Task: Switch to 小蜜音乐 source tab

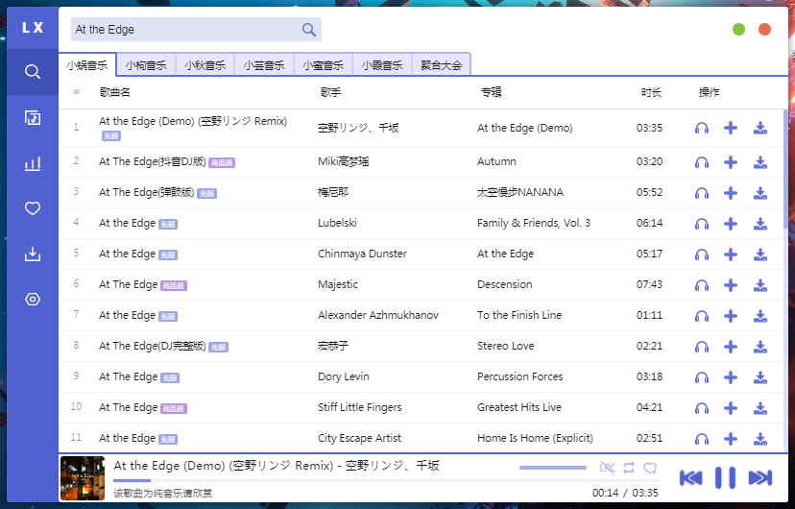Action: click(323, 65)
